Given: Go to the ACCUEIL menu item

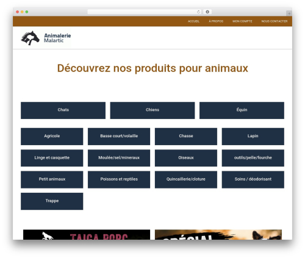Looking at the screenshot, I should pos(193,21).
